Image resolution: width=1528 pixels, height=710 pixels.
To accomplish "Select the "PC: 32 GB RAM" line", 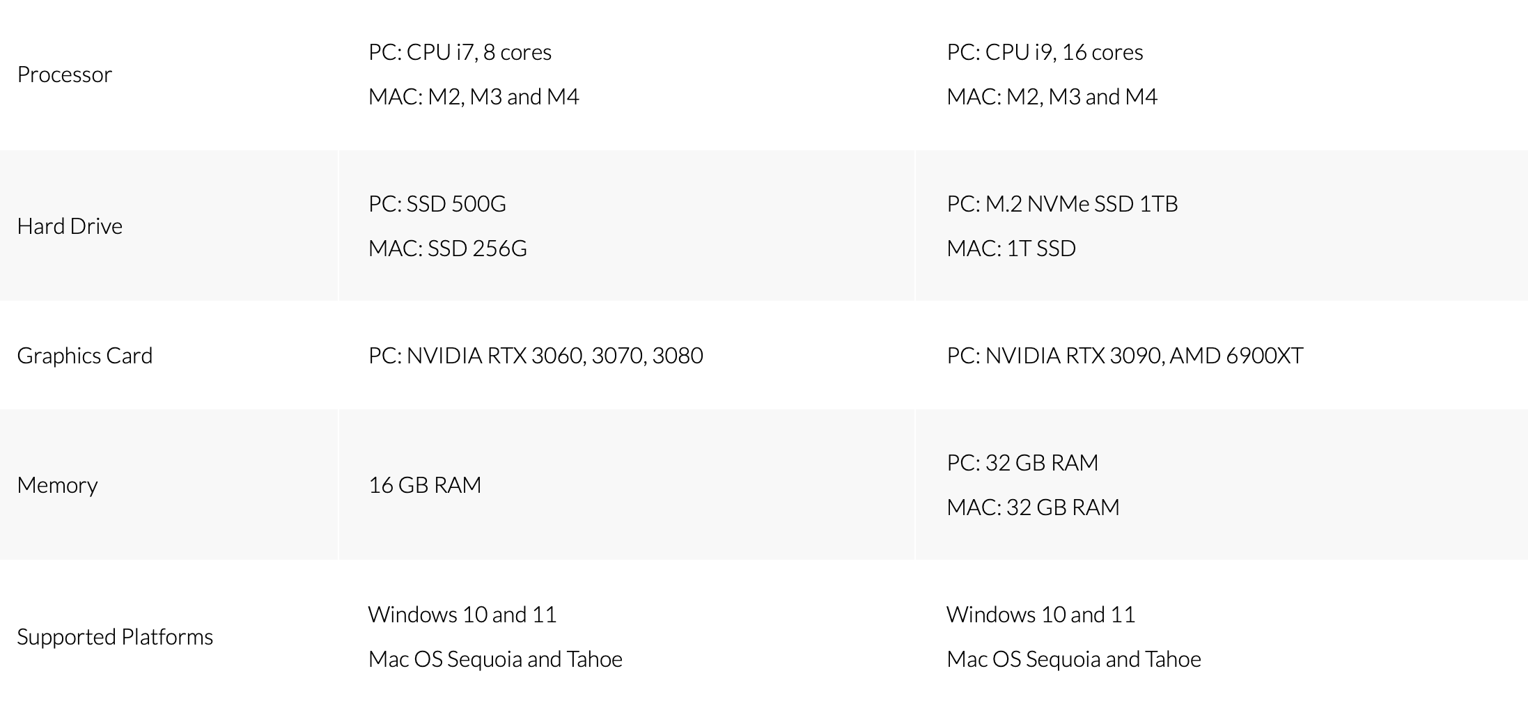I will tap(1022, 463).
